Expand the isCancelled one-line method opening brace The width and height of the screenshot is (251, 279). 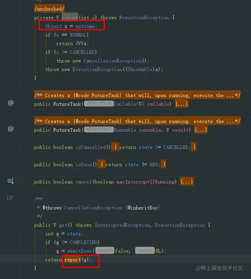pos(115,147)
